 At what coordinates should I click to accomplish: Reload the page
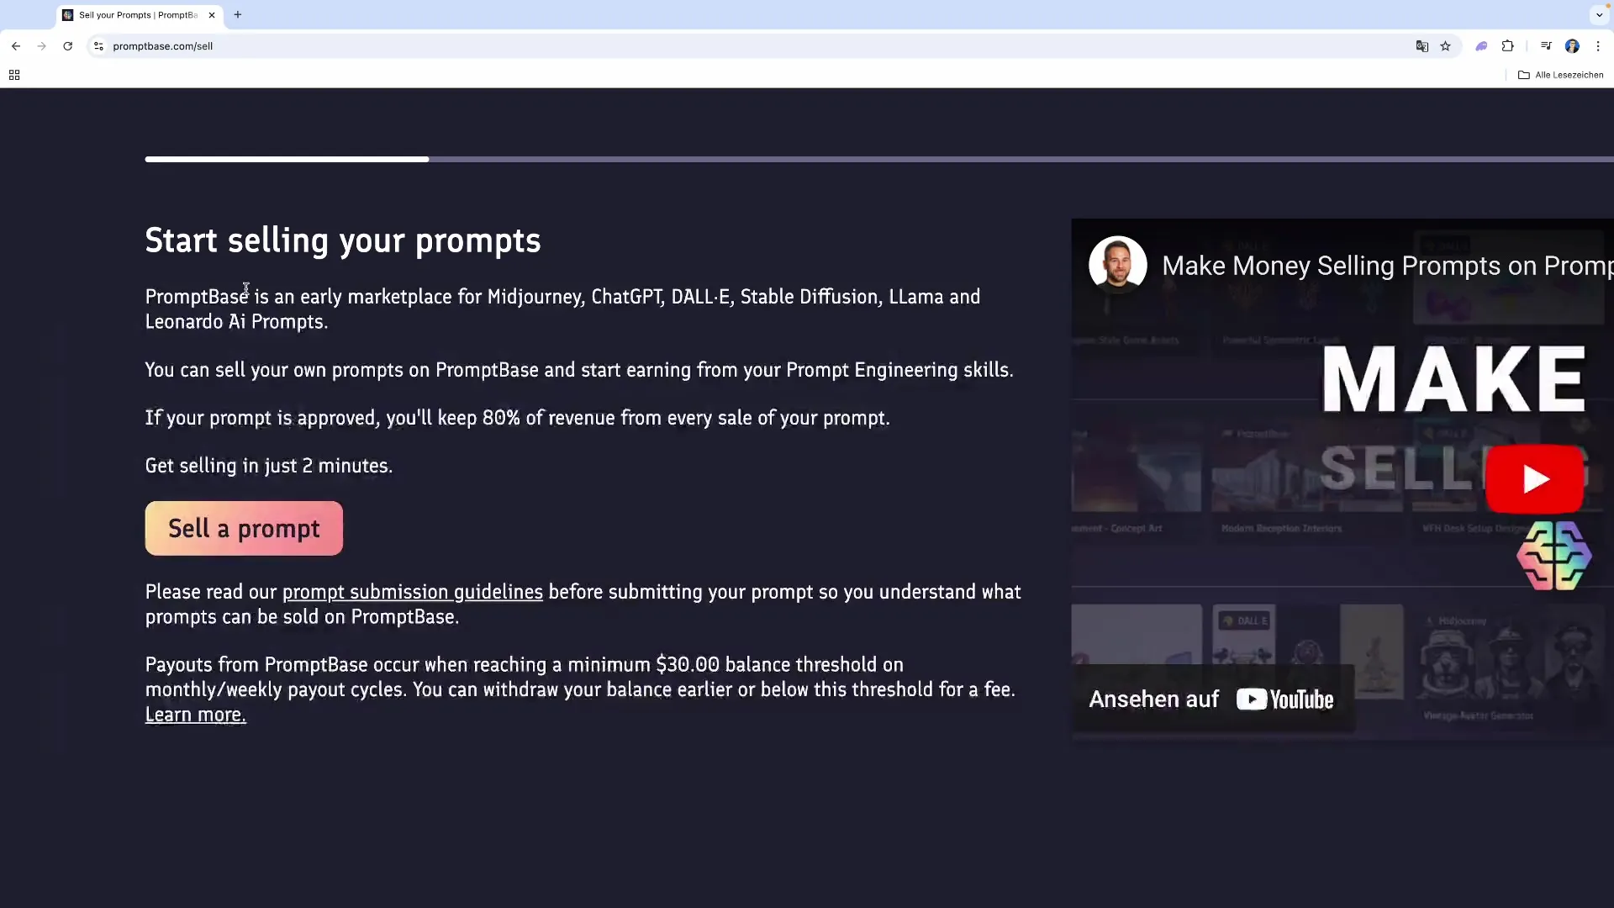tap(67, 46)
